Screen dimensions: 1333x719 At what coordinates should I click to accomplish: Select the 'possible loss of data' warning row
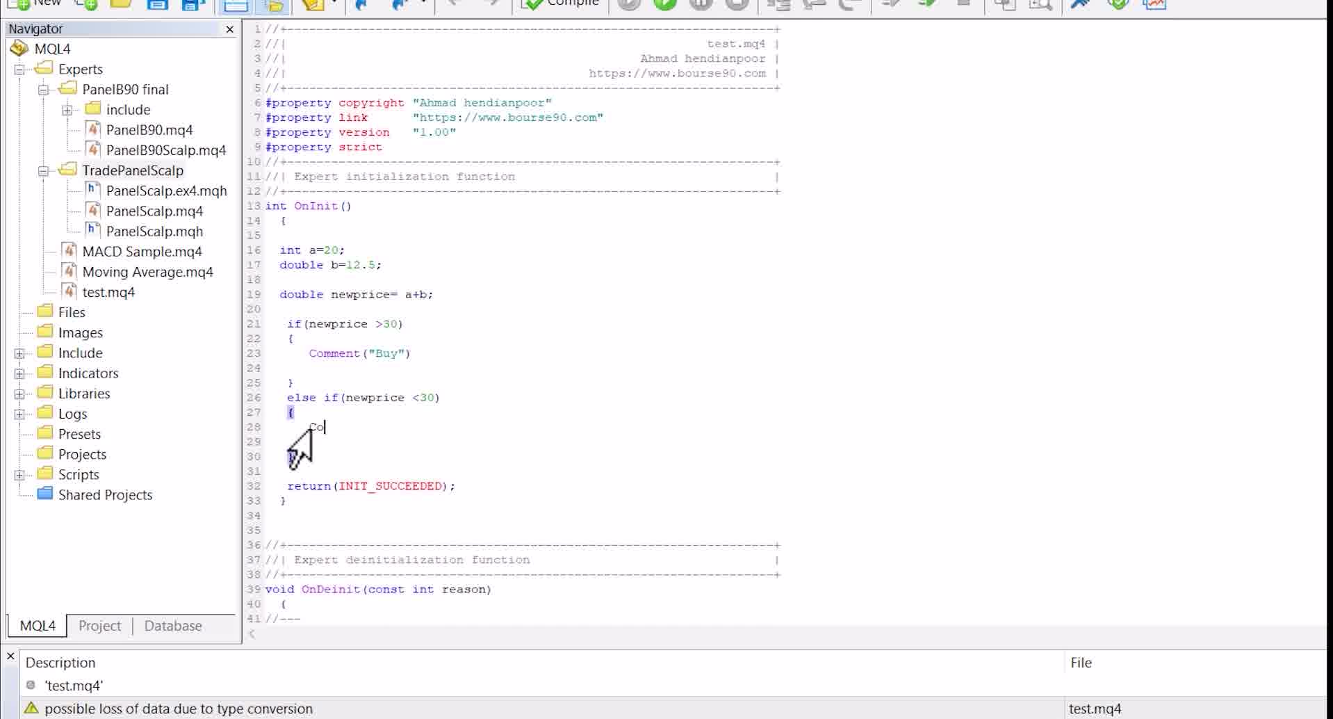tap(673, 709)
